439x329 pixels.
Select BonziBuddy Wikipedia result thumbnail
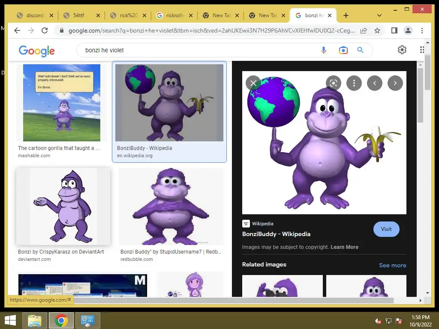coord(169,103)
